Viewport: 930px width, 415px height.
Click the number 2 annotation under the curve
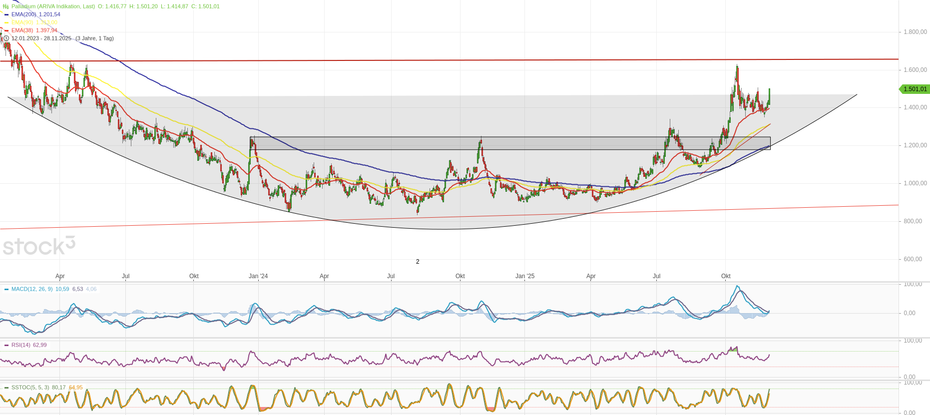418,262
